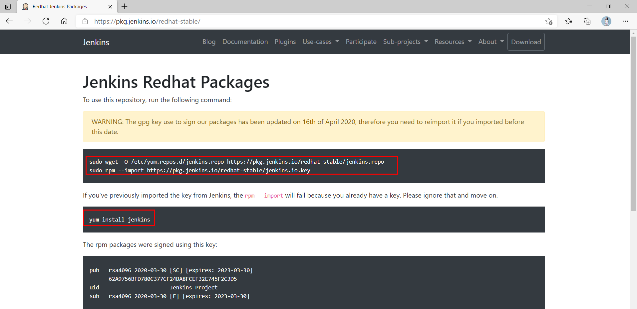Restore down the browser window

click(608, 6)
